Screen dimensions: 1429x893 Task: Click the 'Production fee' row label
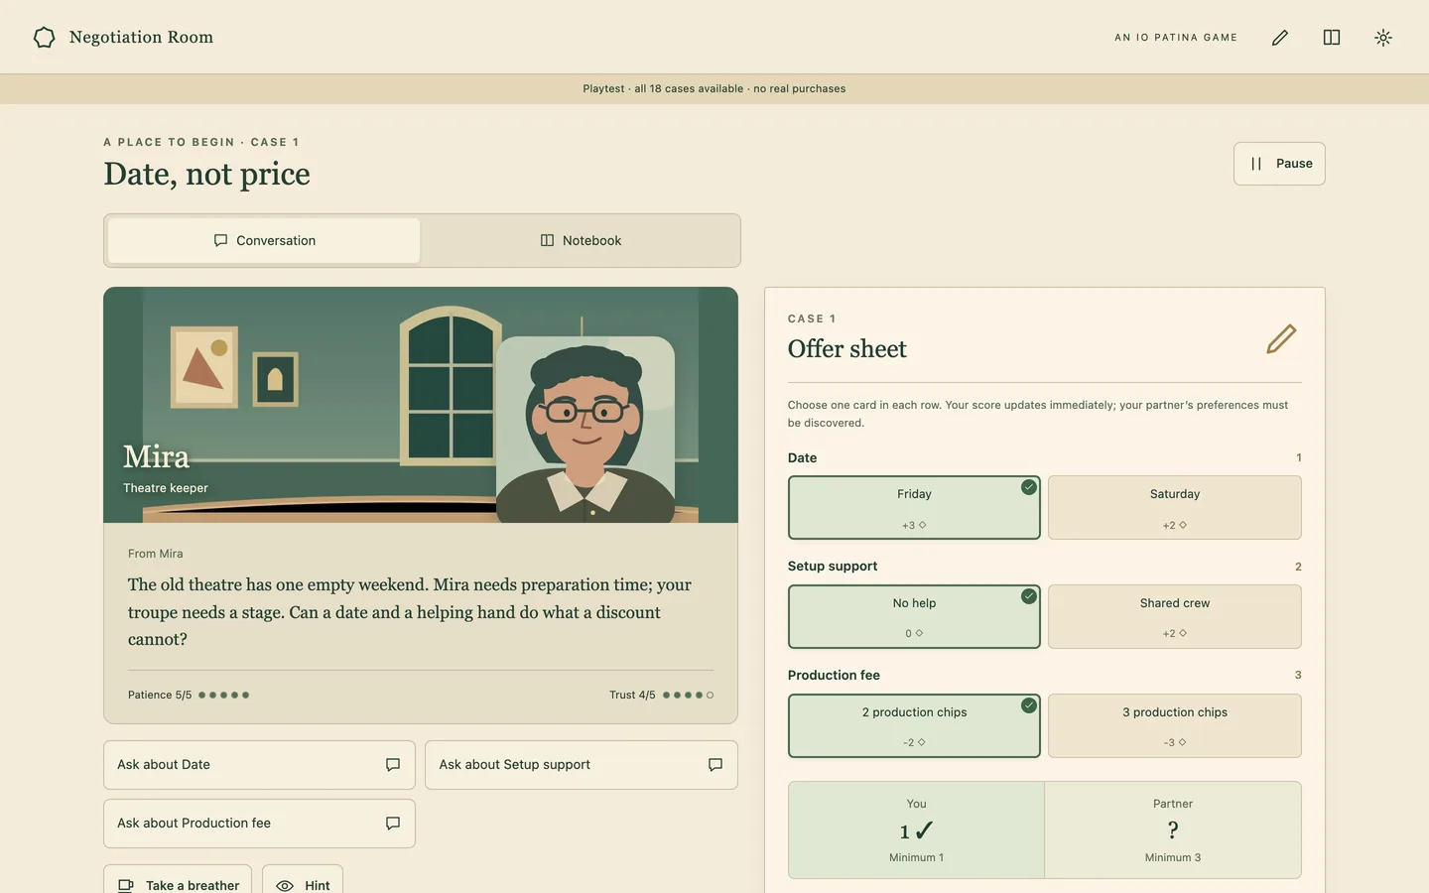click(x=834, y=676)
